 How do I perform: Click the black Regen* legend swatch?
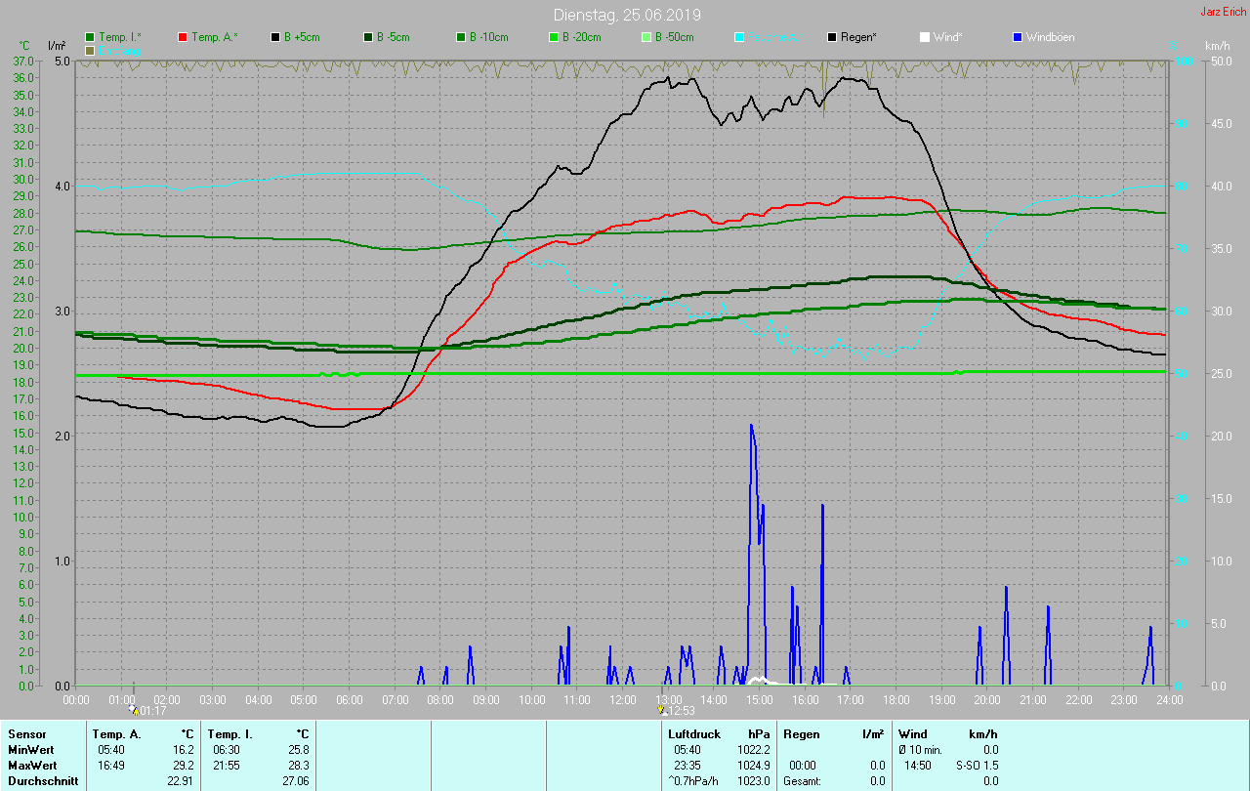click(832, 37)
